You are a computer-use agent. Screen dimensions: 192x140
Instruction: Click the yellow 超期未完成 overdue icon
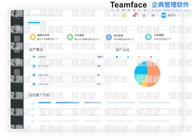[x=33, y=37]
